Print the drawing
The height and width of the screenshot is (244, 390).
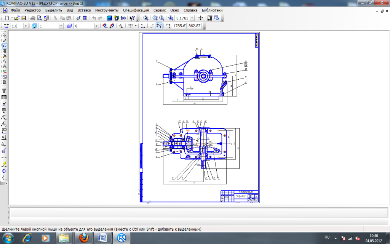tap(33, 18)
